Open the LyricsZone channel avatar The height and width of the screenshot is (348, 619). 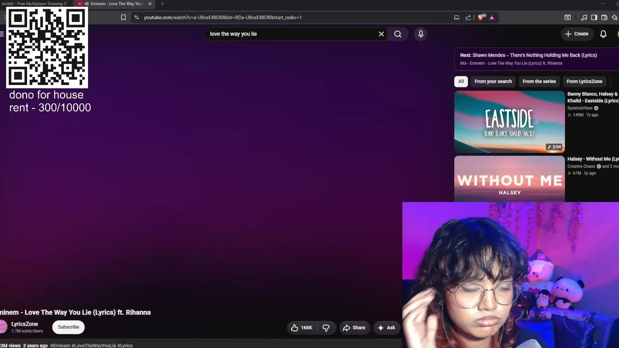pos(3,327)
